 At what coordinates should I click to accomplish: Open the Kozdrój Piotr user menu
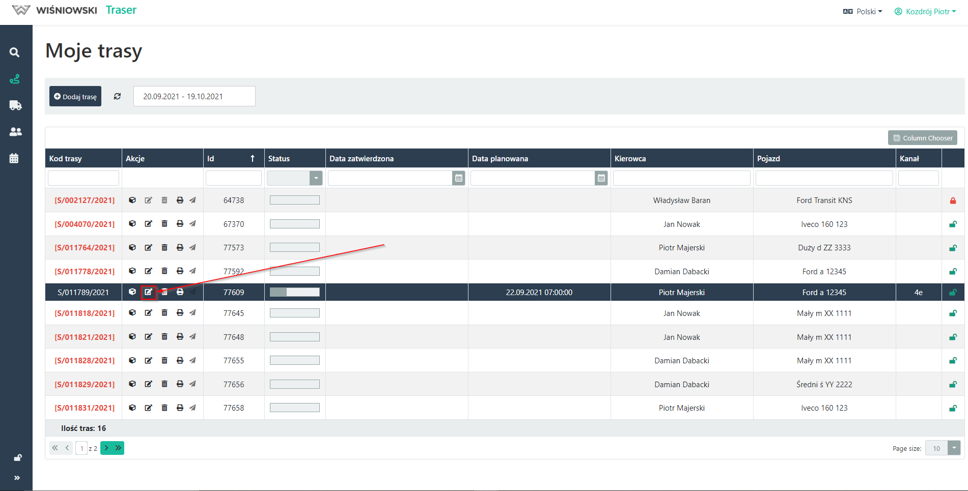pos(925,11)
